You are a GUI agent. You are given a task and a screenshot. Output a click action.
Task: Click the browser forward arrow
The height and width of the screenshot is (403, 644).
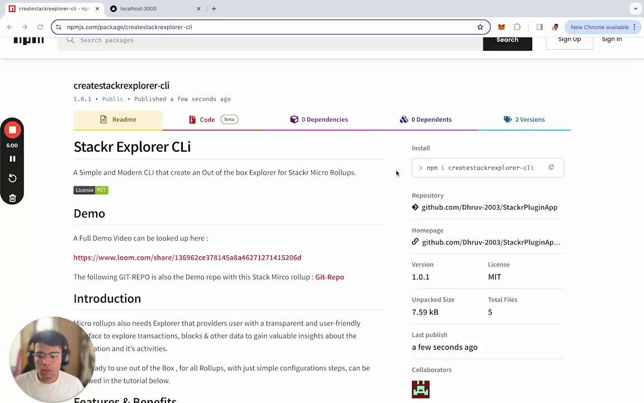coord(25,27)
